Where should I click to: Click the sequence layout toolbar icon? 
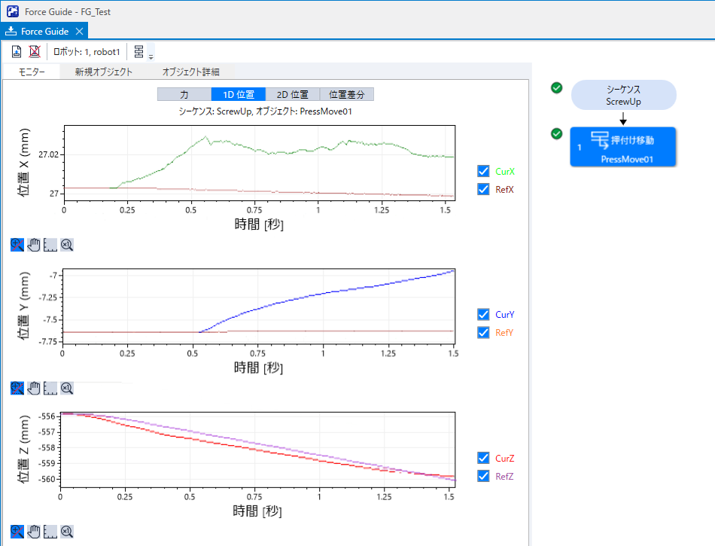point(138,52)
